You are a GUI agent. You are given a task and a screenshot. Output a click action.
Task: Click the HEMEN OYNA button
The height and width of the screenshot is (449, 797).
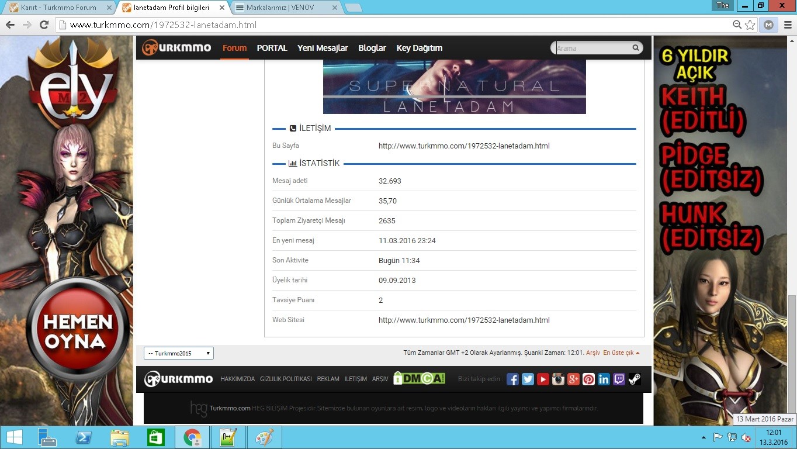click(78, 331)
